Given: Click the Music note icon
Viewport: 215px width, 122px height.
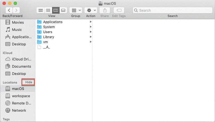Looking at the screenshot, I should pyautogui.click(x=8, y=30).
